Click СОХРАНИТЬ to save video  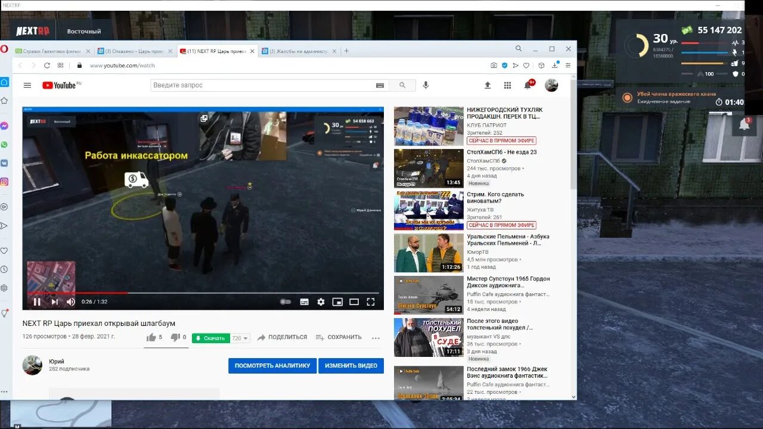tap(339, 337)
